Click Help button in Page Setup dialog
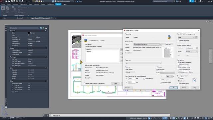The image size is (213, 120). click(195, 88)
